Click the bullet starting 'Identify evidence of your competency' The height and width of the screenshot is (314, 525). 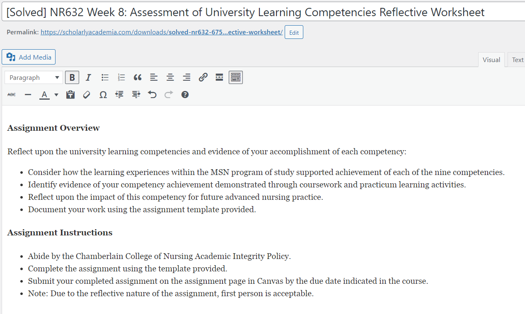[247, 185]
